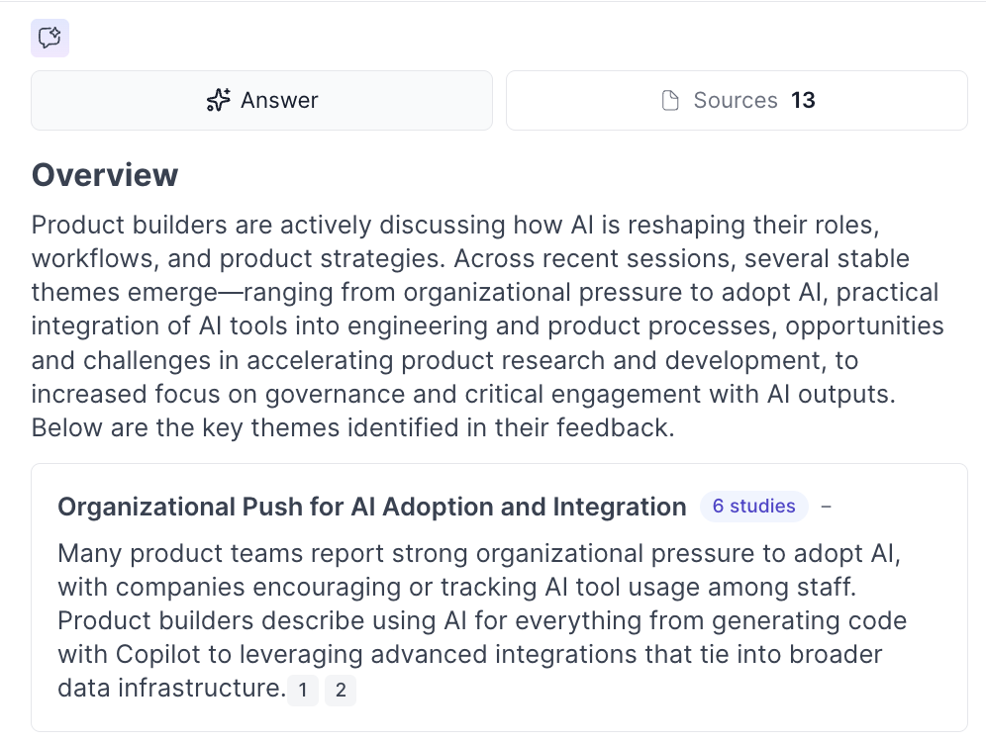Click the document icon beside Sources
986x744 pixels.
pyautogui.click(x=670, y=100)
